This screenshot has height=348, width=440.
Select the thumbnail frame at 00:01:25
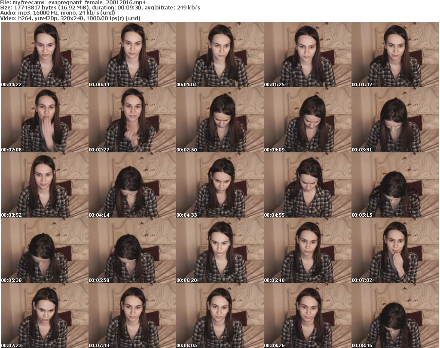pyautogui.click(x=308, y=54)
